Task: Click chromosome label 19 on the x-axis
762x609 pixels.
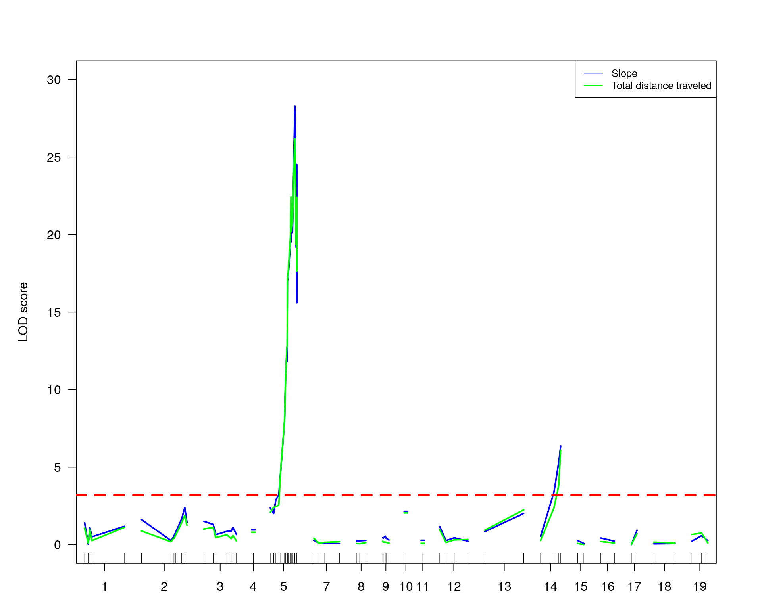Action: 700,586
